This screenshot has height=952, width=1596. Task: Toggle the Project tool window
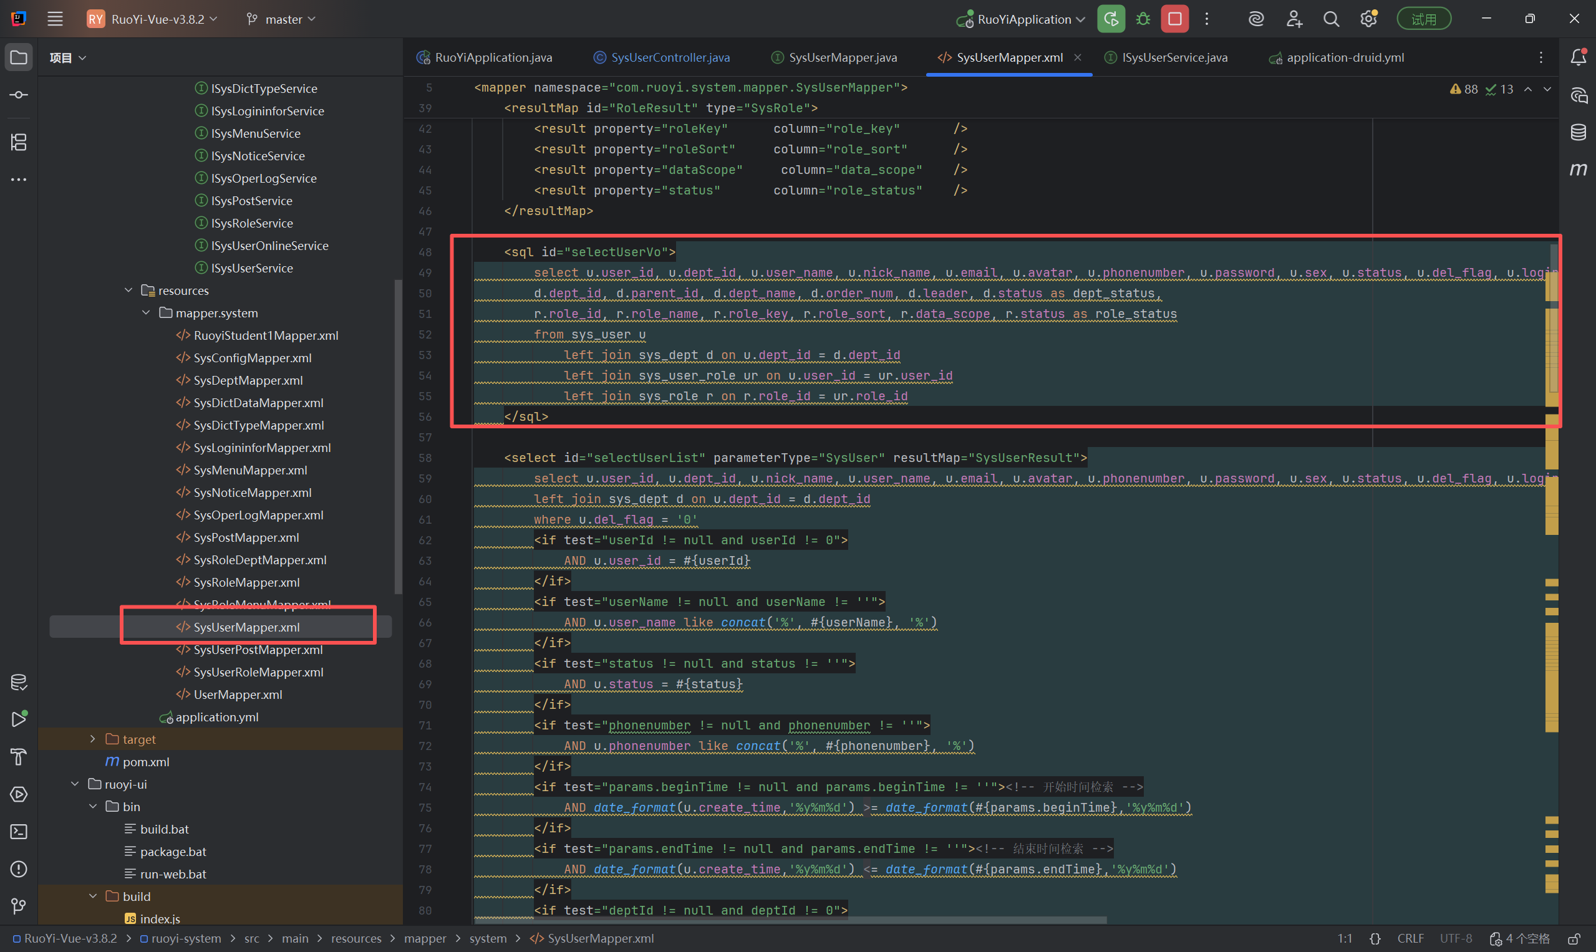click(19, 58)
